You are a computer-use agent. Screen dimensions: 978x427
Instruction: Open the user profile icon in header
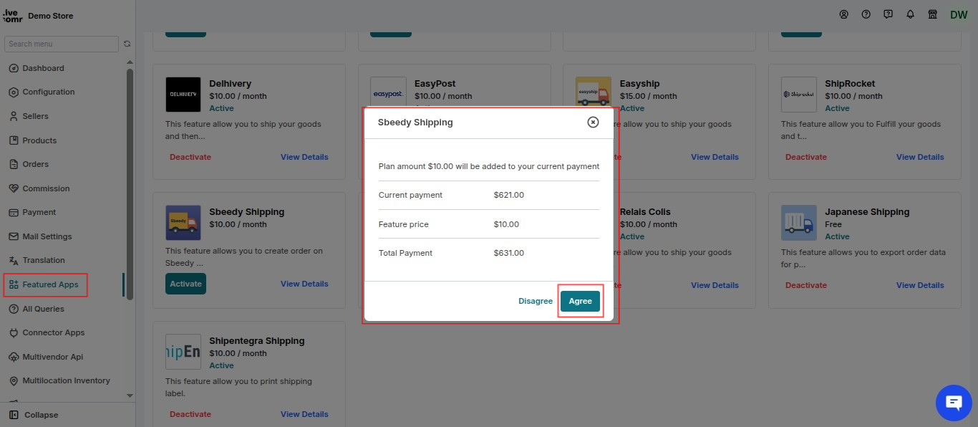click(843, 14)
